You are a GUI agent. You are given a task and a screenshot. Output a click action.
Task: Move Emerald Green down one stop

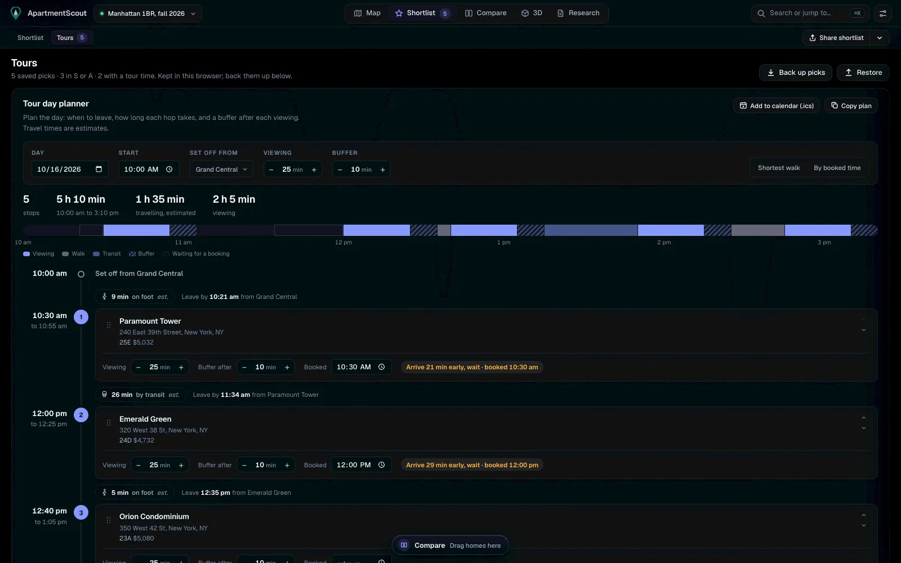click(x=863, y=428)
